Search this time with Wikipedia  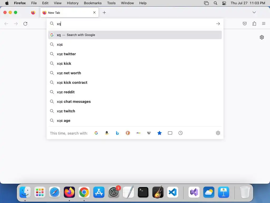(149, 133)
